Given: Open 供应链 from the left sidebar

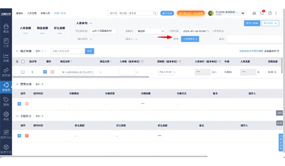Looking at the screenshot, I should click(6, 72).
